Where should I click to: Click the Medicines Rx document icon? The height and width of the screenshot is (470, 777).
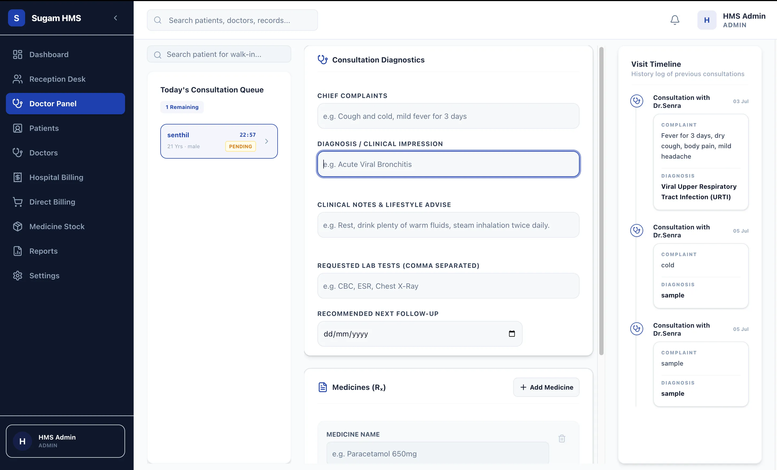(323, 387)
